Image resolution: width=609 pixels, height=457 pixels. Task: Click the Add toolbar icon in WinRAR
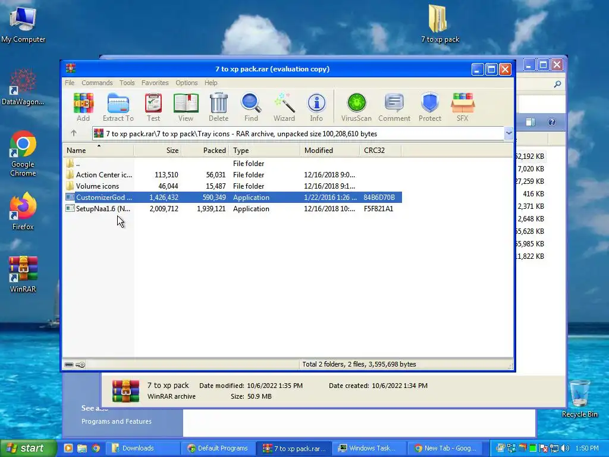coord(83,107)
